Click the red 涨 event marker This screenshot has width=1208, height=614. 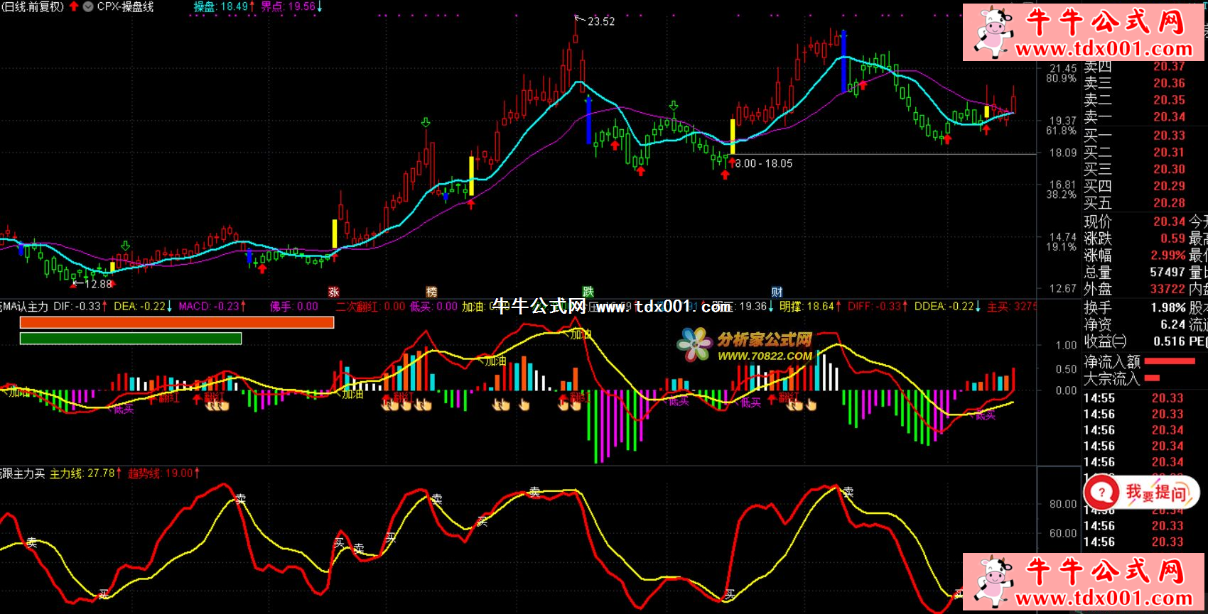333,292
